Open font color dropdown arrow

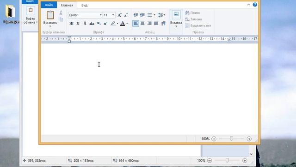127,24
